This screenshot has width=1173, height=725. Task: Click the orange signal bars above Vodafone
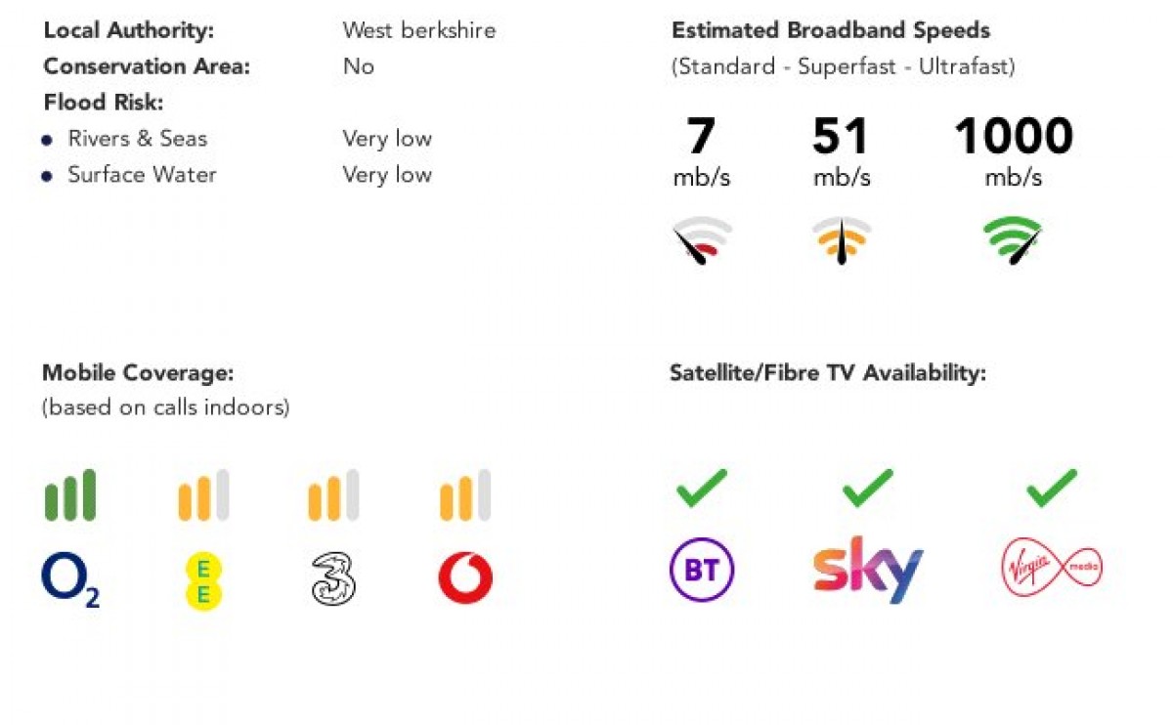465,495
